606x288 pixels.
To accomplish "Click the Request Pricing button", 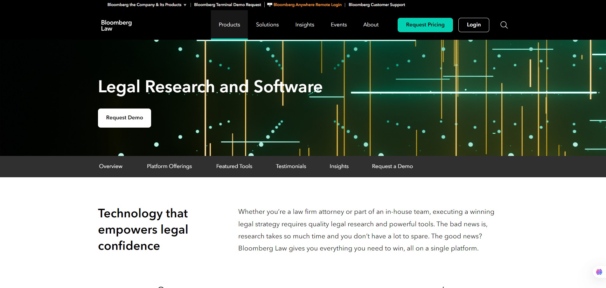I will point(425,25).
